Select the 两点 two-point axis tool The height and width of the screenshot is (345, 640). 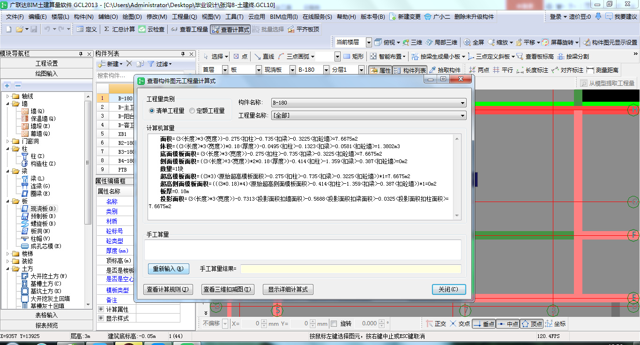pos(479,70)
